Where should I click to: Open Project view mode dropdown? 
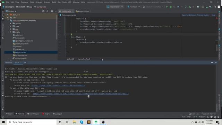coord(11,11)
